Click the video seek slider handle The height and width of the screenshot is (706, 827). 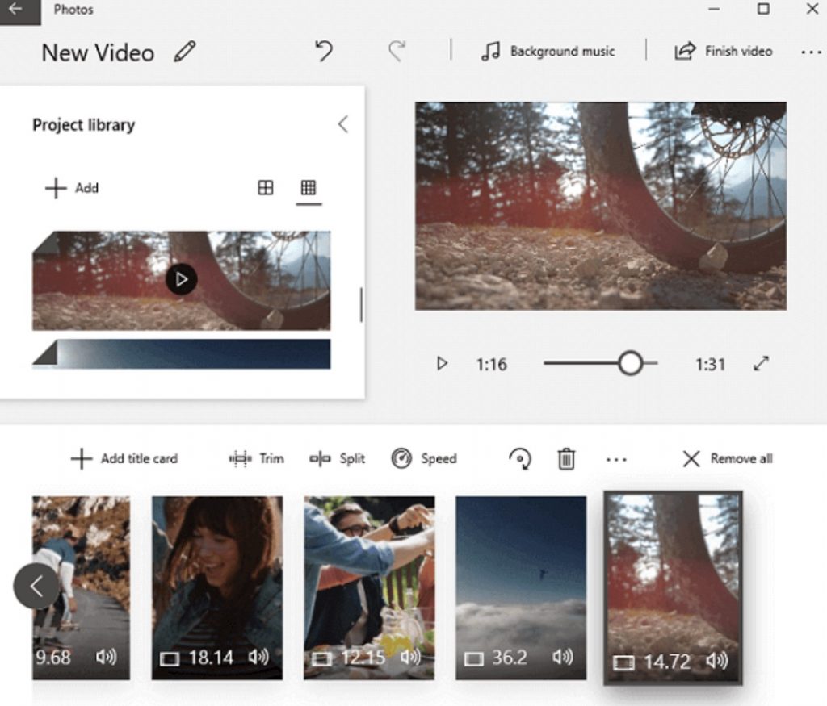click(630, 364)
